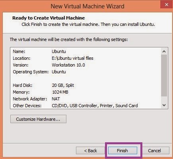The height and width of the screenshot is (159, 173).
Task: Select the Operating System value Ubuntu
Action: pyautogui.click(x=59, y=72)
